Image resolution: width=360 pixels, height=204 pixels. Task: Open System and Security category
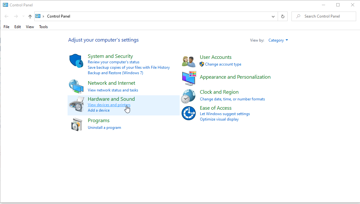110,56
